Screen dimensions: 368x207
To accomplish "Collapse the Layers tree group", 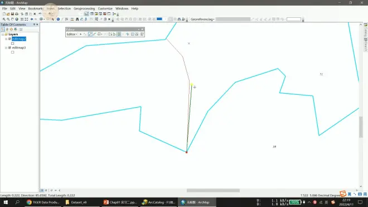I will coord(3,34).
